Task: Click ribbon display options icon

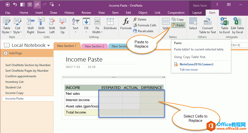Action: [229, 5]
